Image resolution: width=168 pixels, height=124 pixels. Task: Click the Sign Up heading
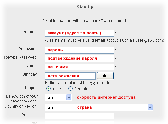(x=85, y=7)
